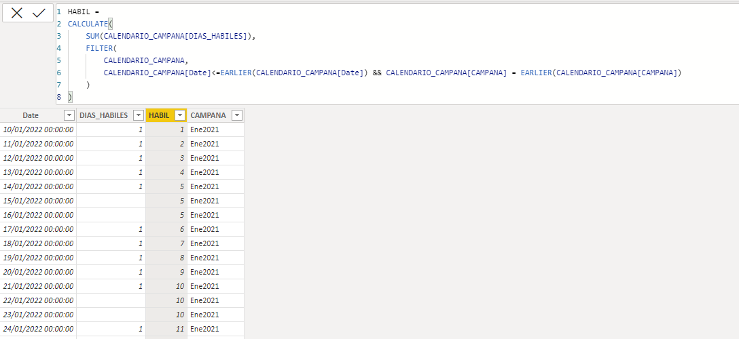Screen dimensions: 739x339
Task: Click HABIL value 1 in the 10/01/2022 row
Action: coord(166,129)
